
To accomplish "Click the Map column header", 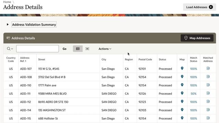I will coord(182,59).
